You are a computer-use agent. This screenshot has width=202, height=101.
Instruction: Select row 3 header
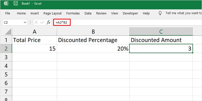click(x=6, y=57)
